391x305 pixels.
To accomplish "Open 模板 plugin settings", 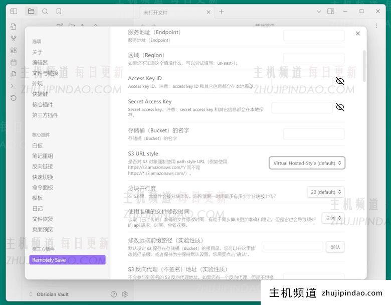I will (x=37, y=198).
